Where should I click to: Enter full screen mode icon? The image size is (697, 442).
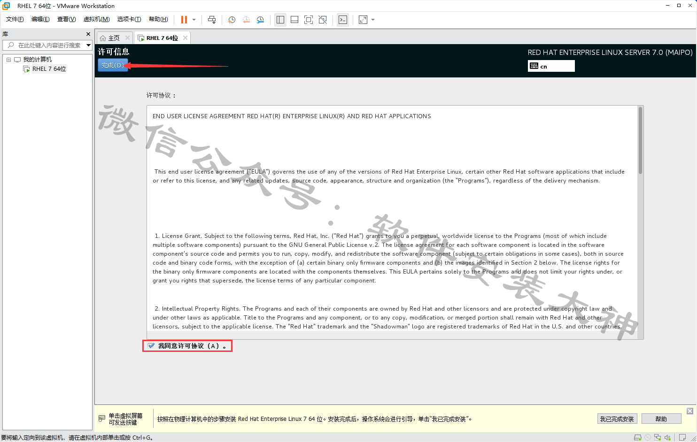click(x=309, y=20)
